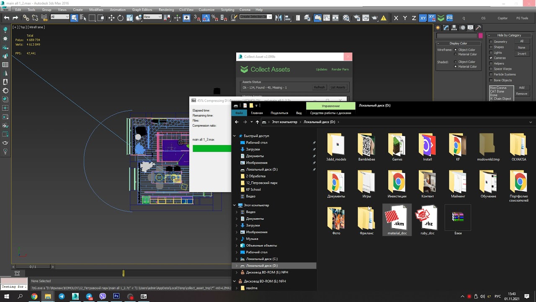Image resolution: width=536 pixels, height=302 pixels.
Task: Open Google Chrome from the taskbar
Action: click(34, 297)
